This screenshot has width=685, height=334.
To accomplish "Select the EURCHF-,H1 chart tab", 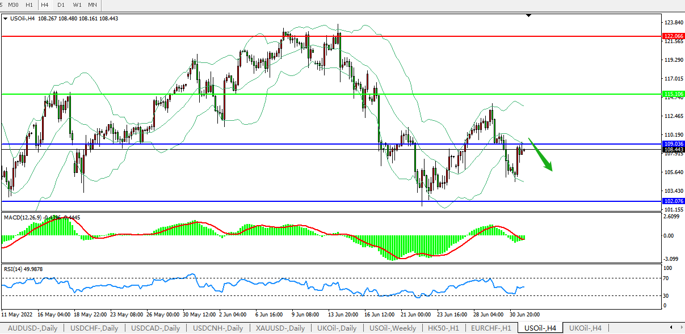I will (x=491, y=328).
